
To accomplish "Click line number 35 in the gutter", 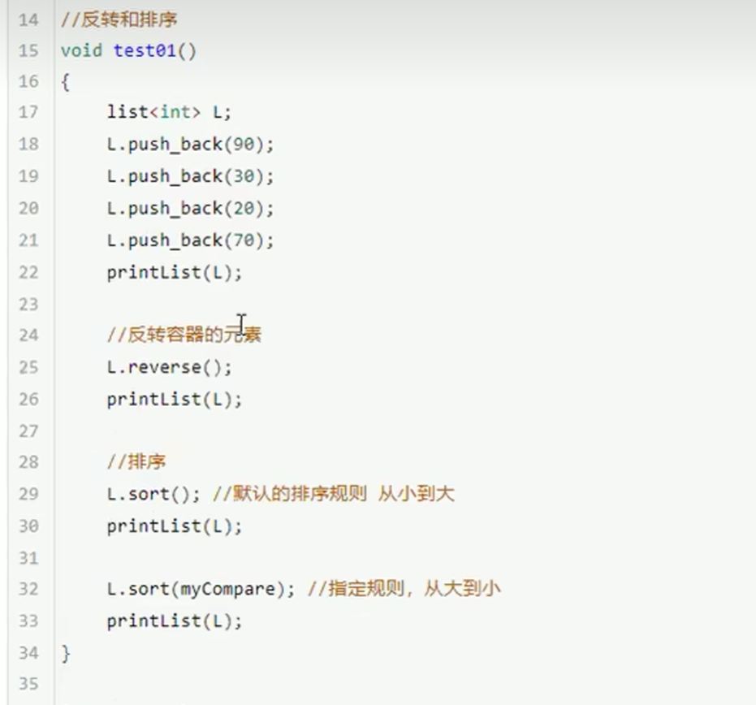I will 28,684.
